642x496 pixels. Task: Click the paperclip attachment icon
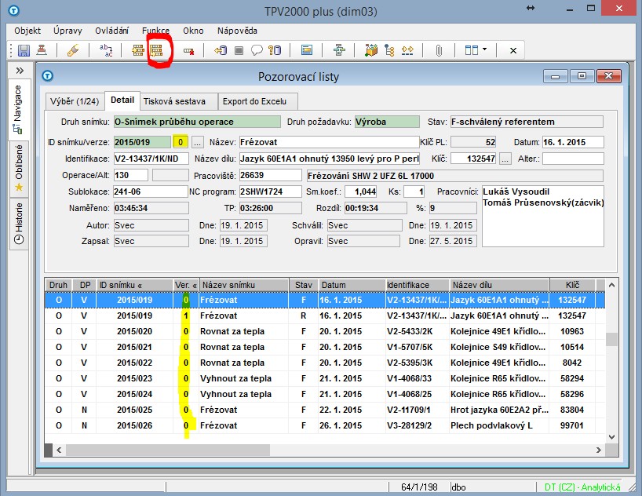439,51
